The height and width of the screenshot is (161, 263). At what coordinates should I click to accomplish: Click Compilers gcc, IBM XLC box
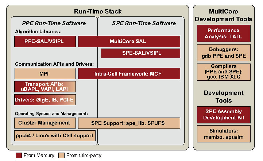[224, 72]
